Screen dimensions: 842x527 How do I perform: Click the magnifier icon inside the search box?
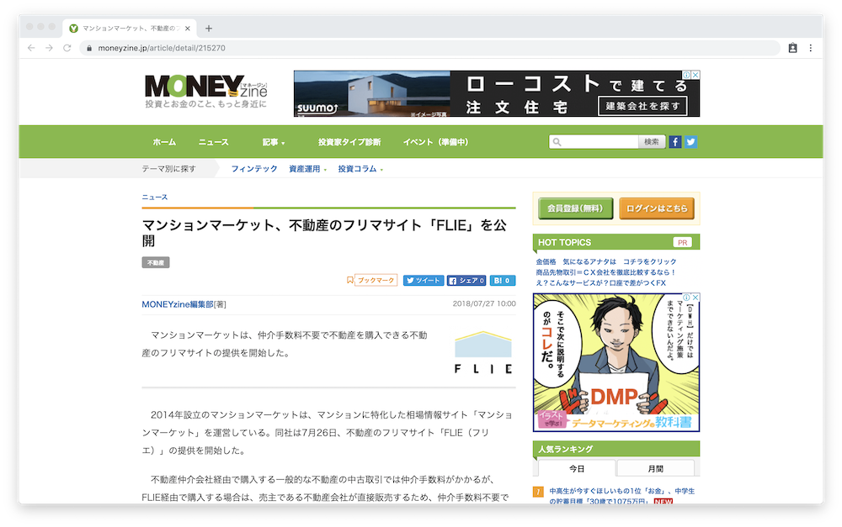click(x=556, y=141)
